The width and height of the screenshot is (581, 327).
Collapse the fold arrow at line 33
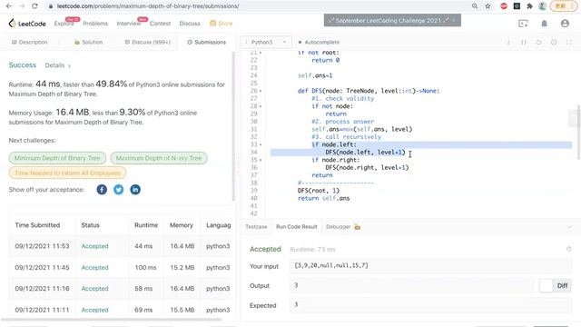(261, 144)
